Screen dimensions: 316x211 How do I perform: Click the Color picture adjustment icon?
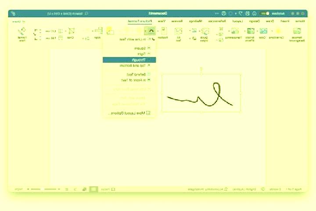263,31
